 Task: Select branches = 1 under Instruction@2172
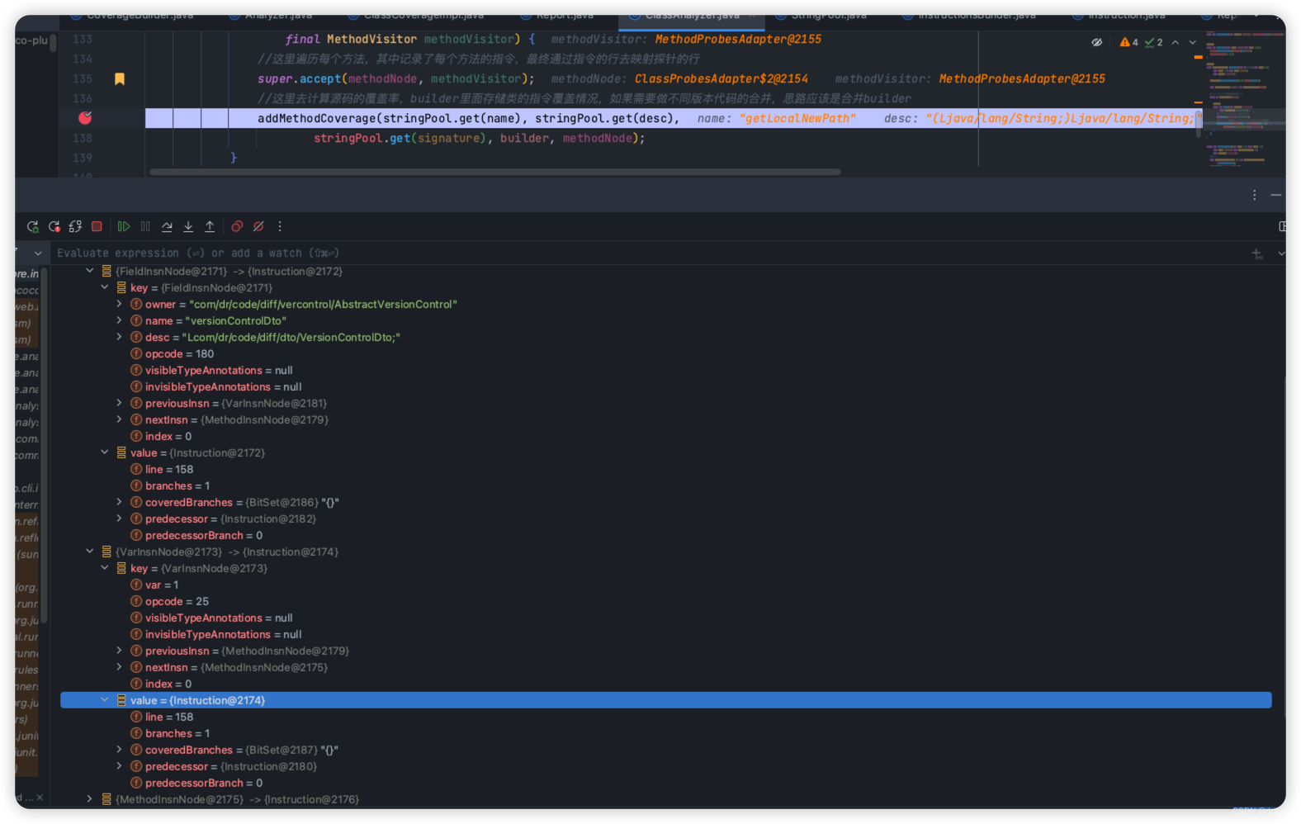click(665, 485)
